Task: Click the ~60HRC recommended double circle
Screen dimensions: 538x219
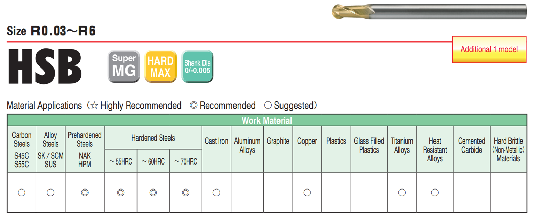Action: (x=153, y=193)
